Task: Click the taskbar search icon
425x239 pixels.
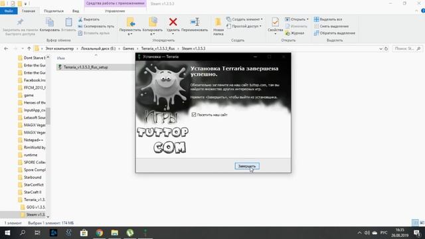Action: click(x=23, y=233)
